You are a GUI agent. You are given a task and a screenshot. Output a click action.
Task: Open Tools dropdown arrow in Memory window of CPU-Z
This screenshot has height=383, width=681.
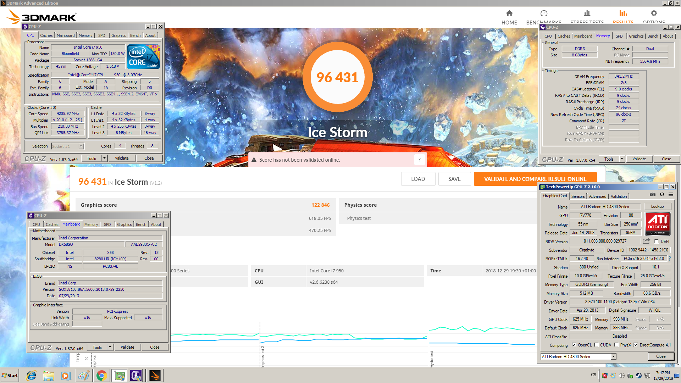click(622, 159)
